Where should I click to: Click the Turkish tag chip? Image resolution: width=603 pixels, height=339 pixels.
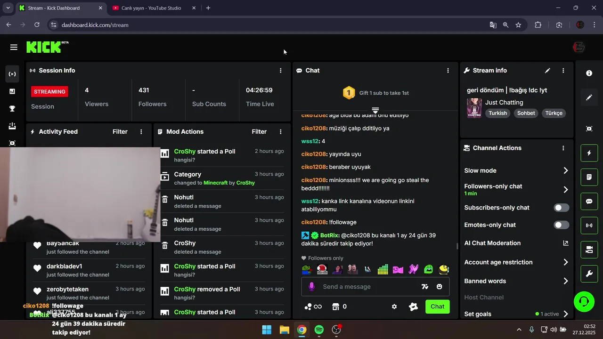(498, 113)
